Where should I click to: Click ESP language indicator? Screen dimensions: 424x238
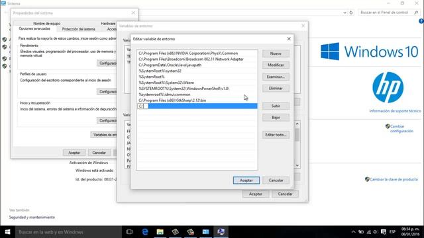(x=393, y=232)
